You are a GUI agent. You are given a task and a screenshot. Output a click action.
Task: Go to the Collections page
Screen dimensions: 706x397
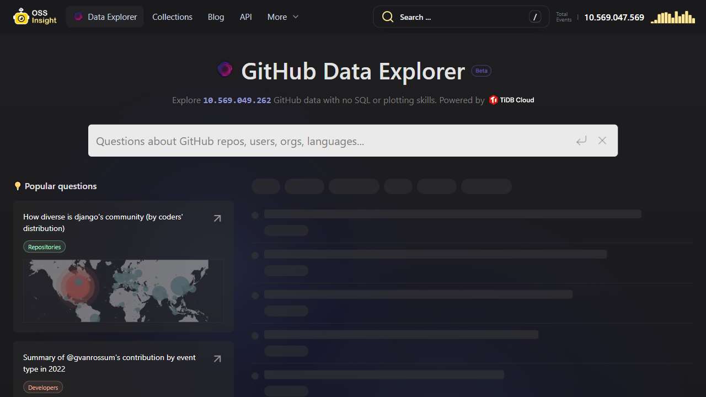pos(172,17)
